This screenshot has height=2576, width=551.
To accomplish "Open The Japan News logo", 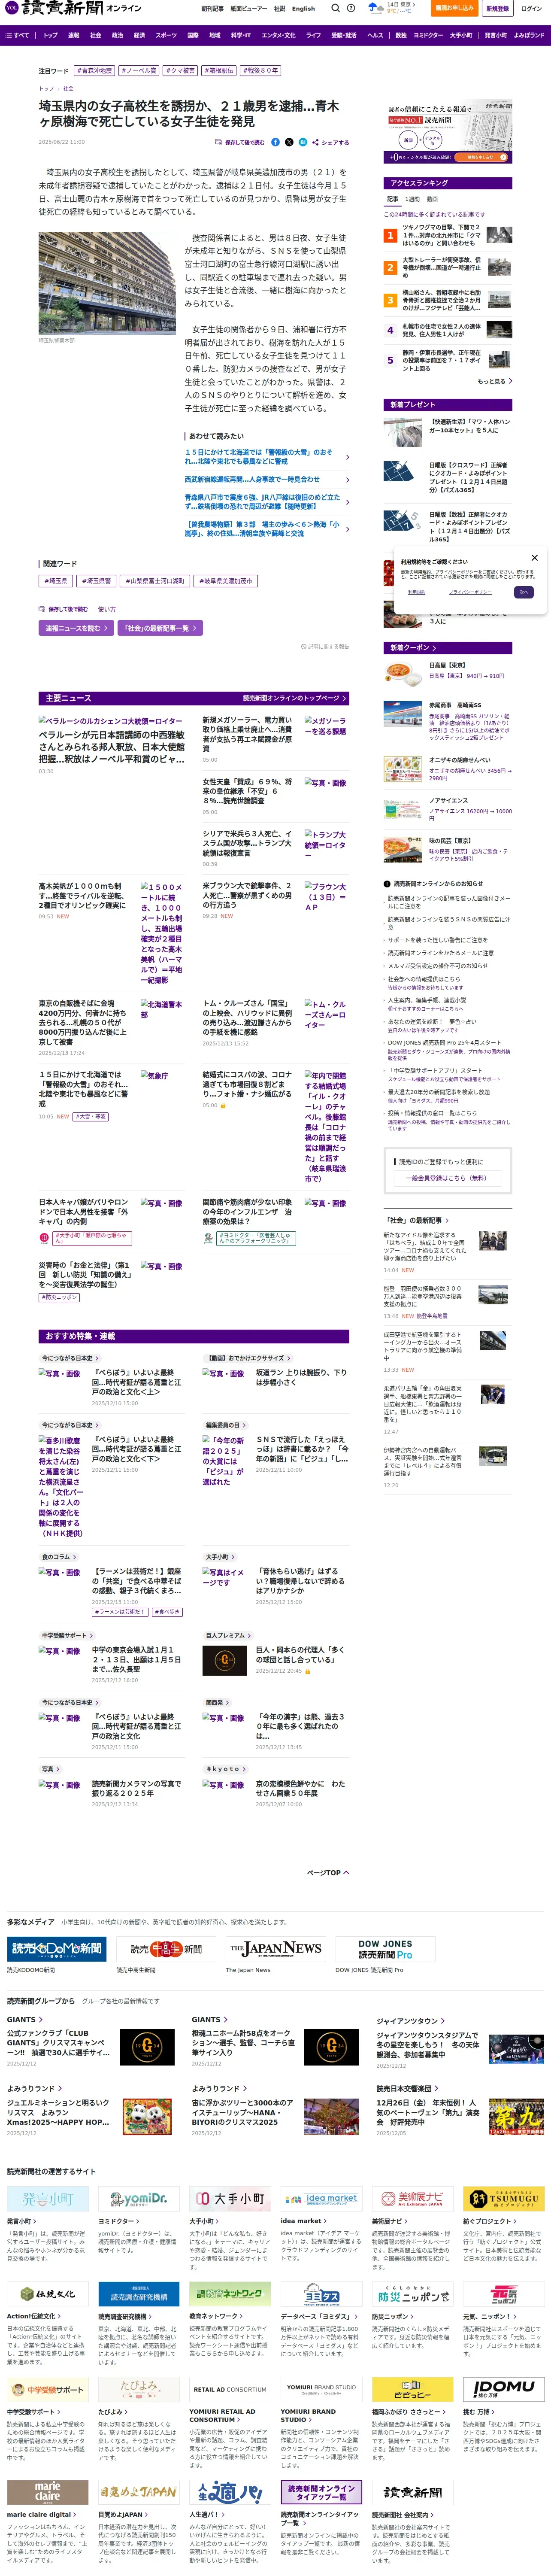I will click(276, 1950).
